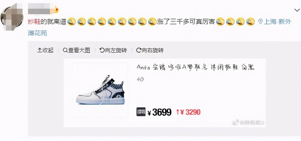
Task: Expand the post options chevron
Action: [297, 10]
